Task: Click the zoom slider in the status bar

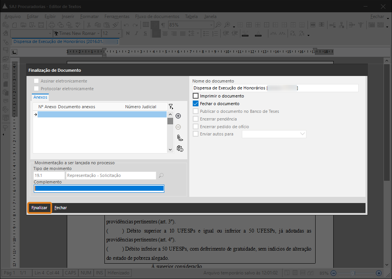Action: [355, 273]
